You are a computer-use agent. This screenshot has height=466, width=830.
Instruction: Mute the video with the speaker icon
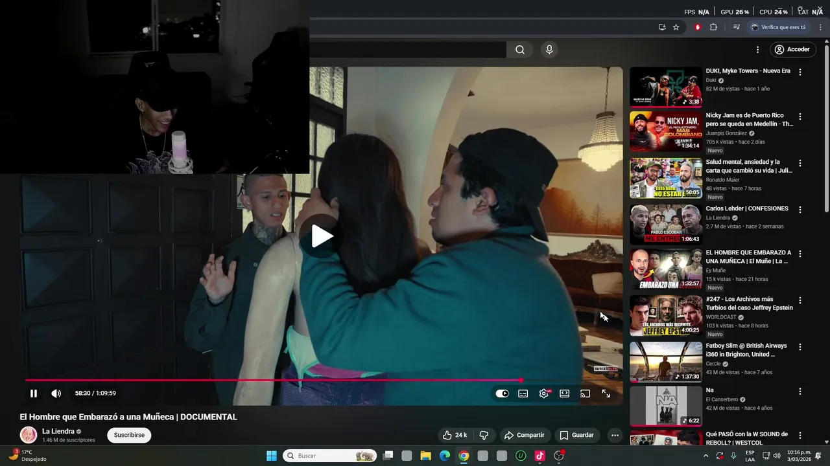point(56,394)
